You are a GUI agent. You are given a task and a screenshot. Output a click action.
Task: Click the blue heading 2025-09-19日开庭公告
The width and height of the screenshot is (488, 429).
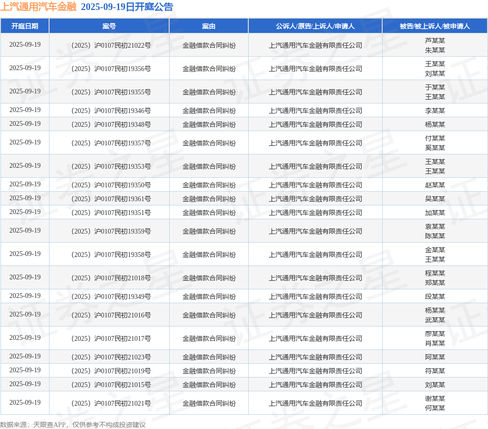[127, 7]
